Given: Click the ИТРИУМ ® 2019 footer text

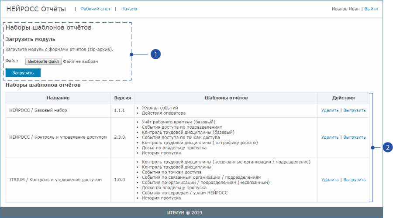Looking at the screenshot, I should (x=184, y=212).
